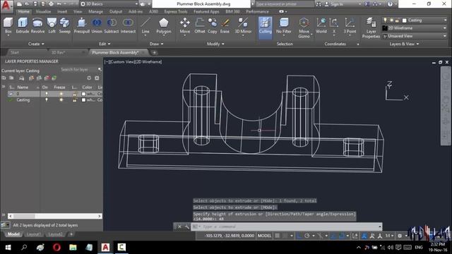This screenshot has height=254, width=452.
Task: Set the World coordinate system
Action: point(321,25)
